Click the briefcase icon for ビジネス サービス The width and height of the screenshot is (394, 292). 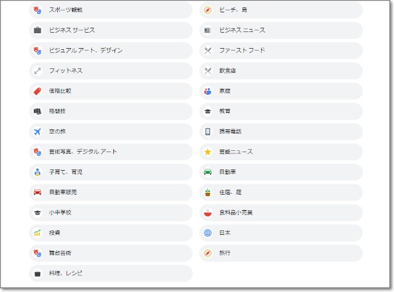[38, 30]
